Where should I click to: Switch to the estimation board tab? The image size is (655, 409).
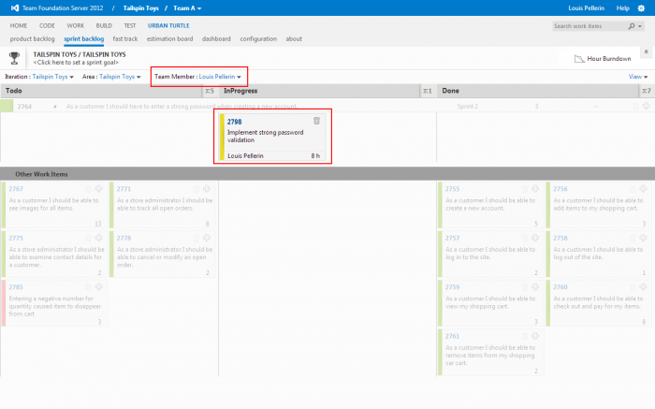(169, 39)
